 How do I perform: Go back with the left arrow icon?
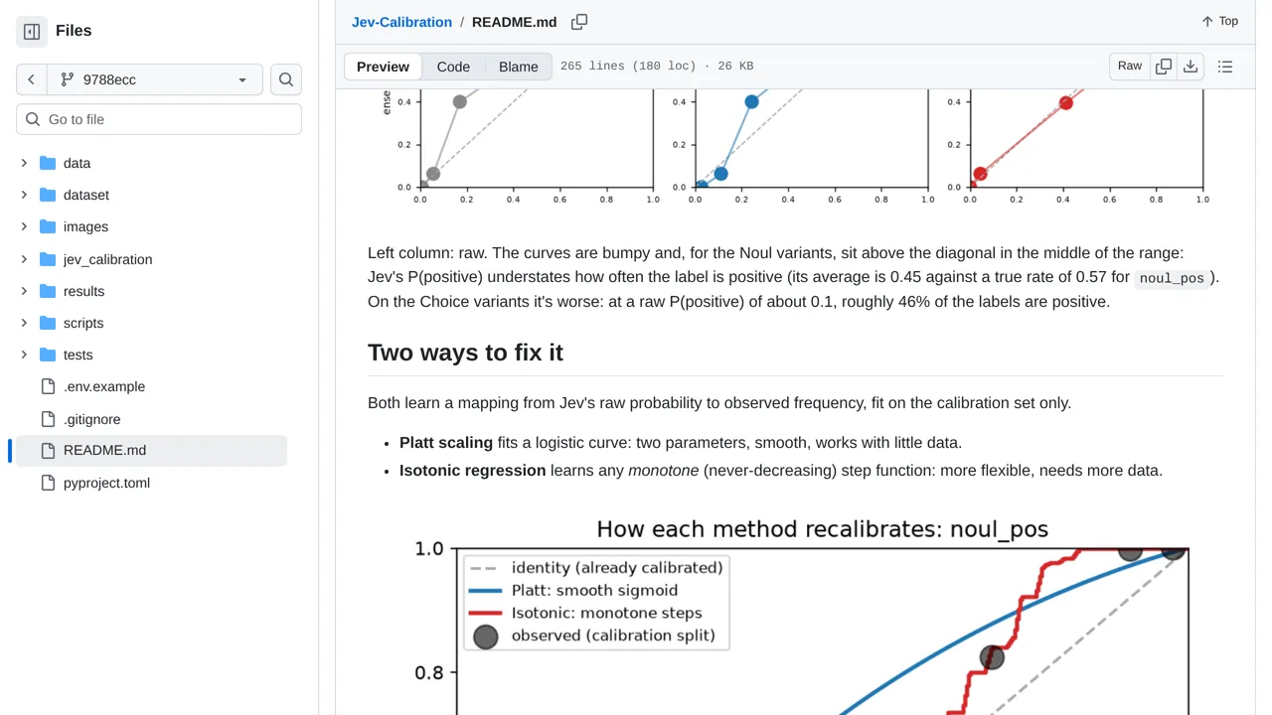click(x=31, y=79)
